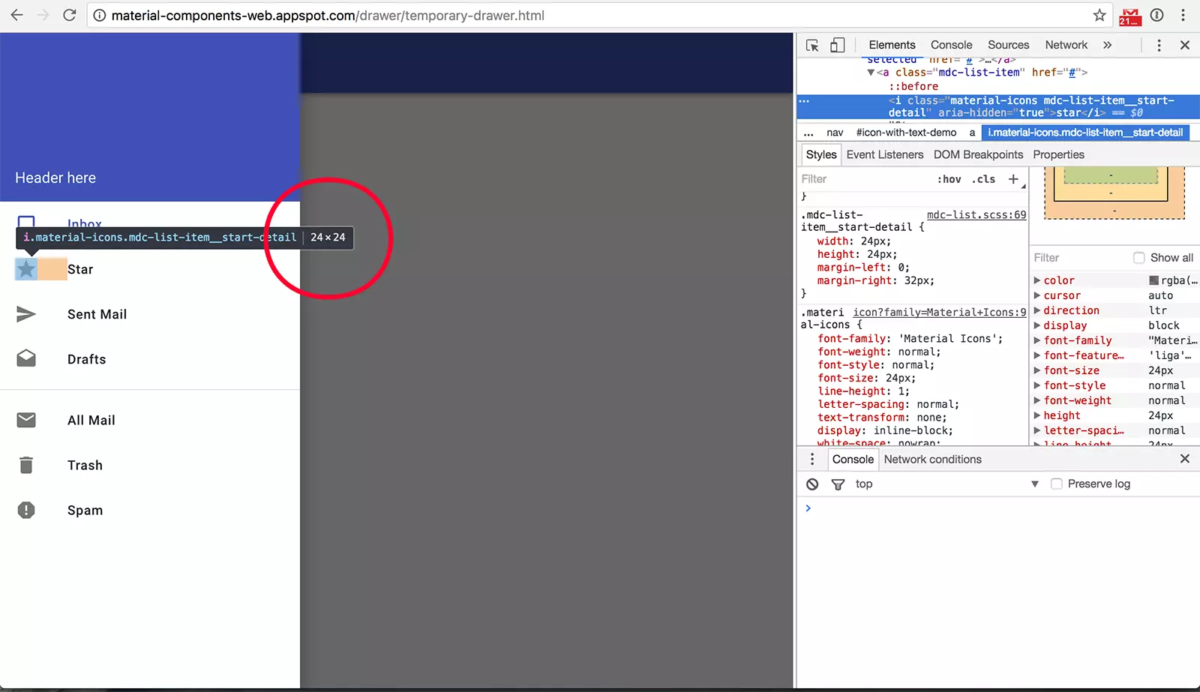Switch to the Network tab
Image resolution: width=1200 pixels, height=692 pixels.
pyautogui.click(x=1066, y=45)
